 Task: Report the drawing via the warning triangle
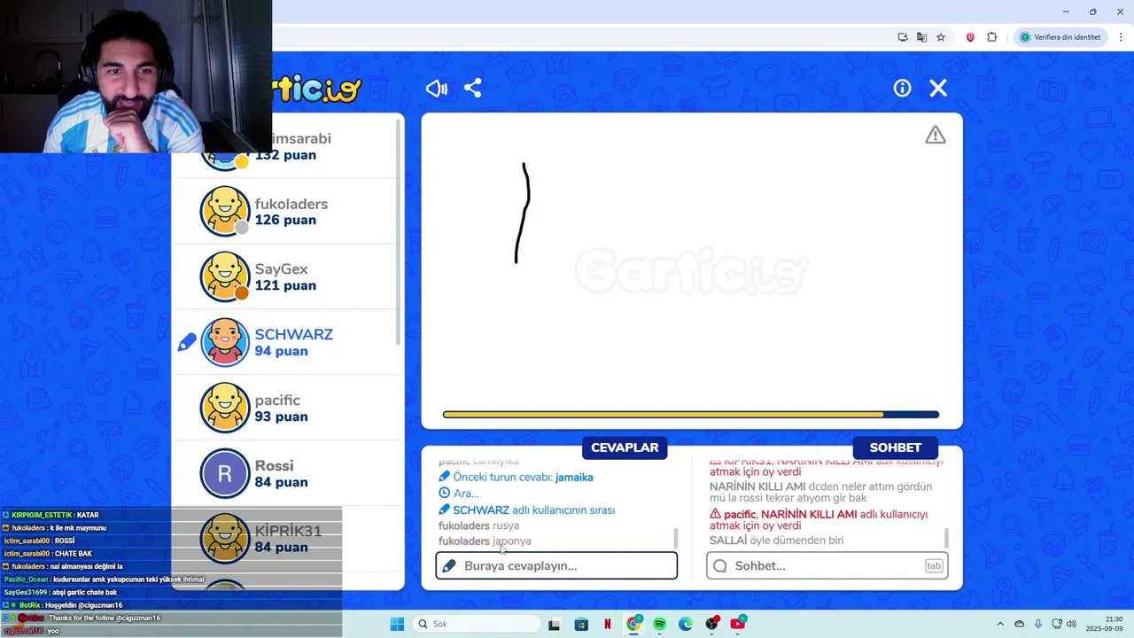pyautogui.click(x=936, y=135)
